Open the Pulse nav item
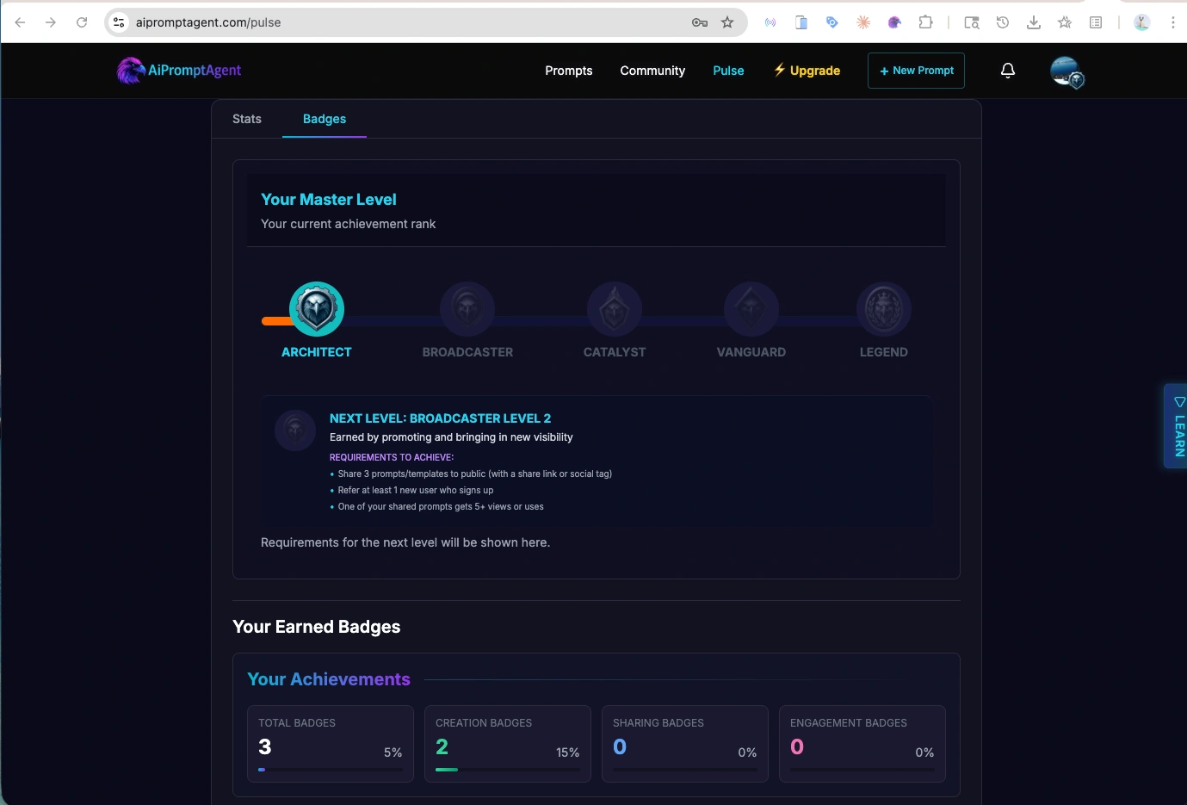This screenshot has height=805, width=1187. 728,71
